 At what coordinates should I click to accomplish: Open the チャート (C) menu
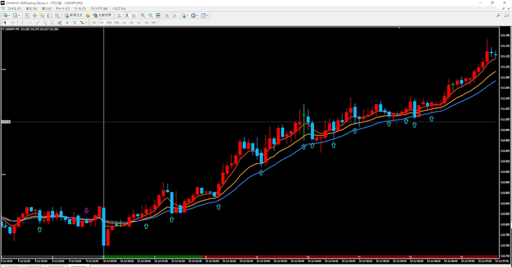63,8
